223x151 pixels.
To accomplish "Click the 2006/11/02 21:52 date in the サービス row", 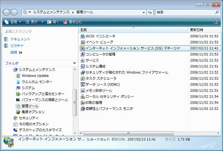I will (x=204, y=60).
